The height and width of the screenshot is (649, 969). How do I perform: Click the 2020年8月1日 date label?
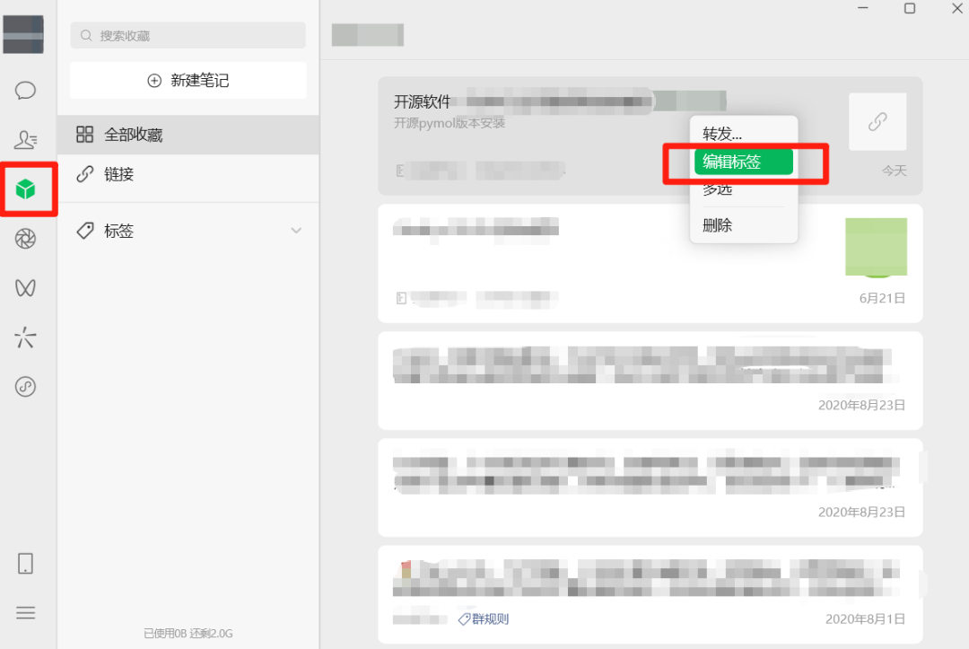pos(865,618)
